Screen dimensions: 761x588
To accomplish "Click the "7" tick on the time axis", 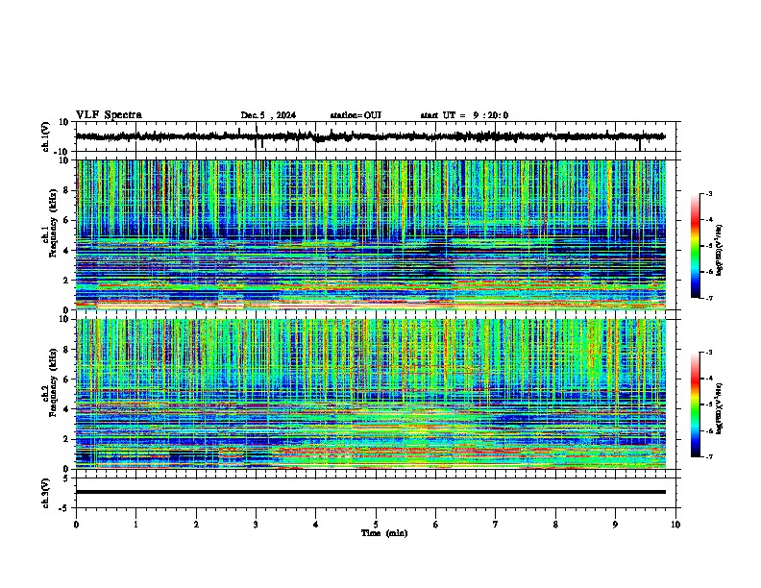I will (x=495, y=525).
